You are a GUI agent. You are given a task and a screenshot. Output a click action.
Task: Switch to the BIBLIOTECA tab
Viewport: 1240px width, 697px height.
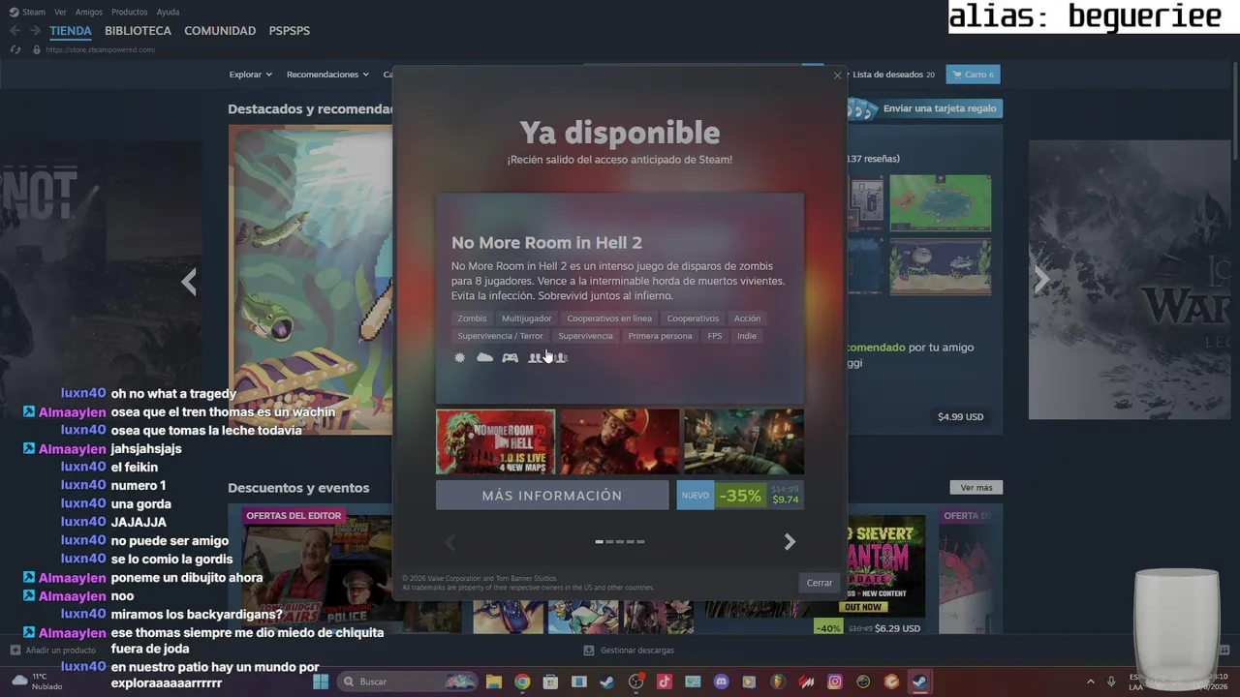pyautogui.click(x=138, y=31)
